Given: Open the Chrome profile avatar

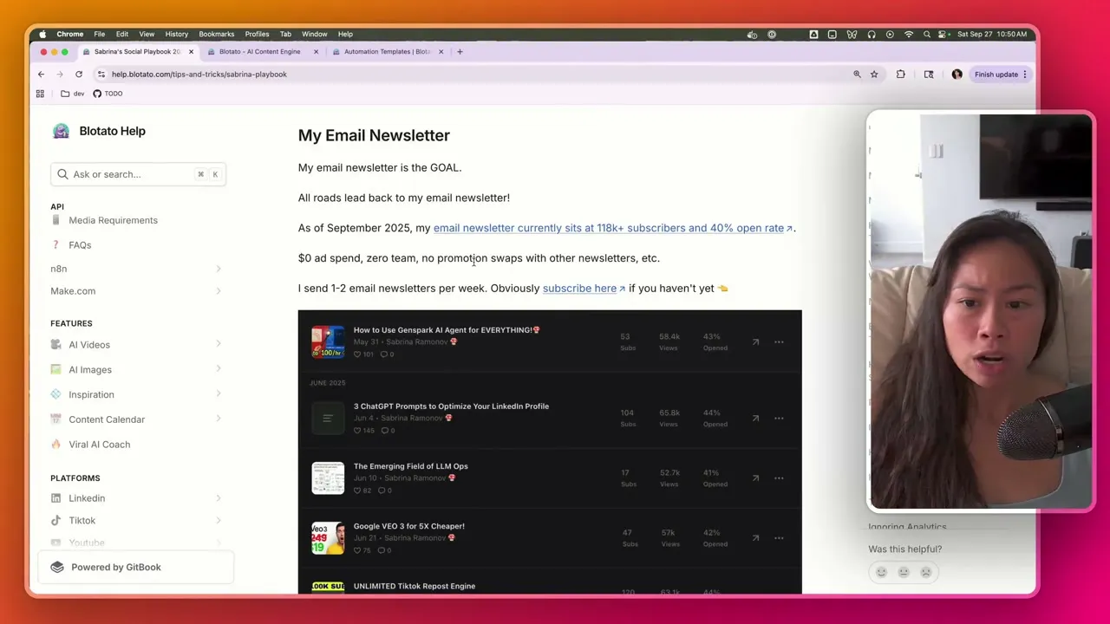Looking at the screenshot, I should click(x=957, y=75).
